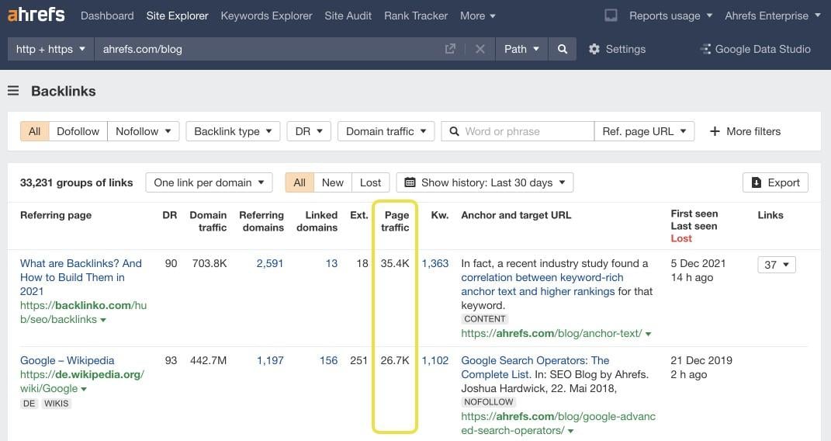Viewport: 831px width, 441px height.
Task: Expand the anchor-text target URL arrow
Action: pos(648,334)
